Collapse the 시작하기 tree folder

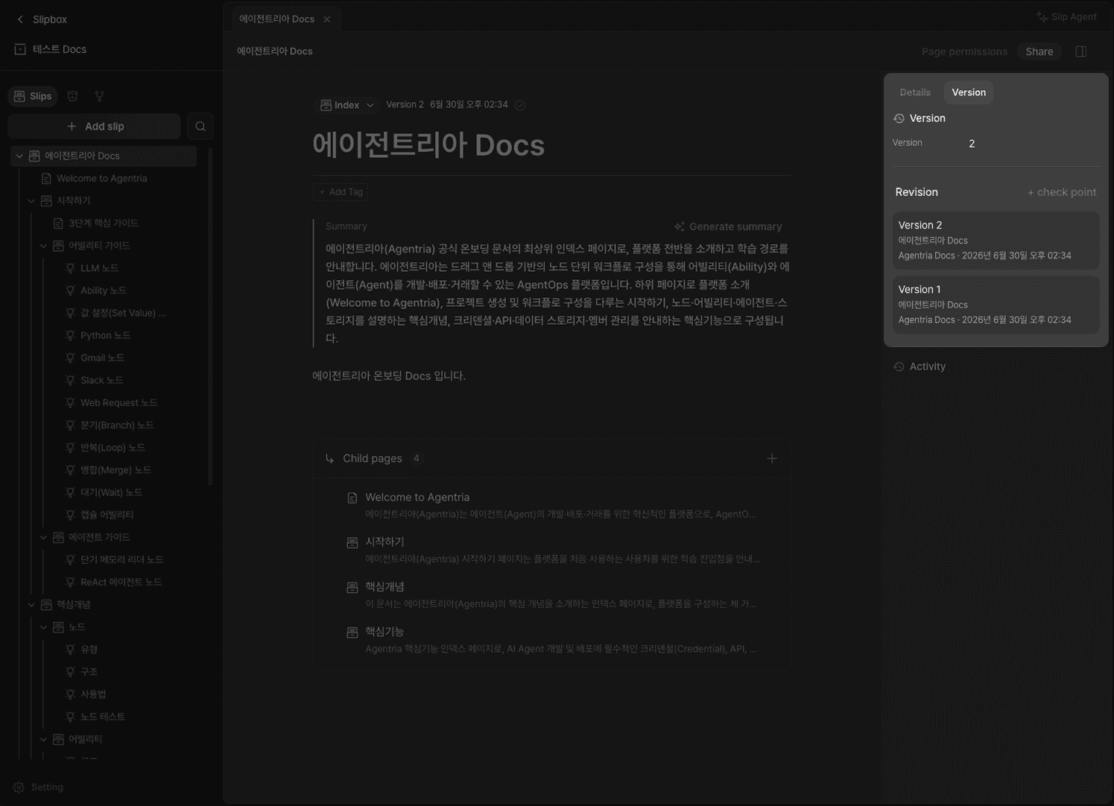coord(31,200)
